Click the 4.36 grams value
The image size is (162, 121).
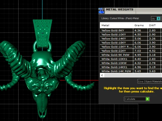(x=138, y=31)
